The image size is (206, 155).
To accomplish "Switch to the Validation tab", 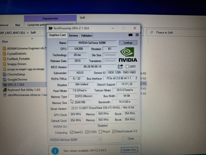I will point(86,36).
